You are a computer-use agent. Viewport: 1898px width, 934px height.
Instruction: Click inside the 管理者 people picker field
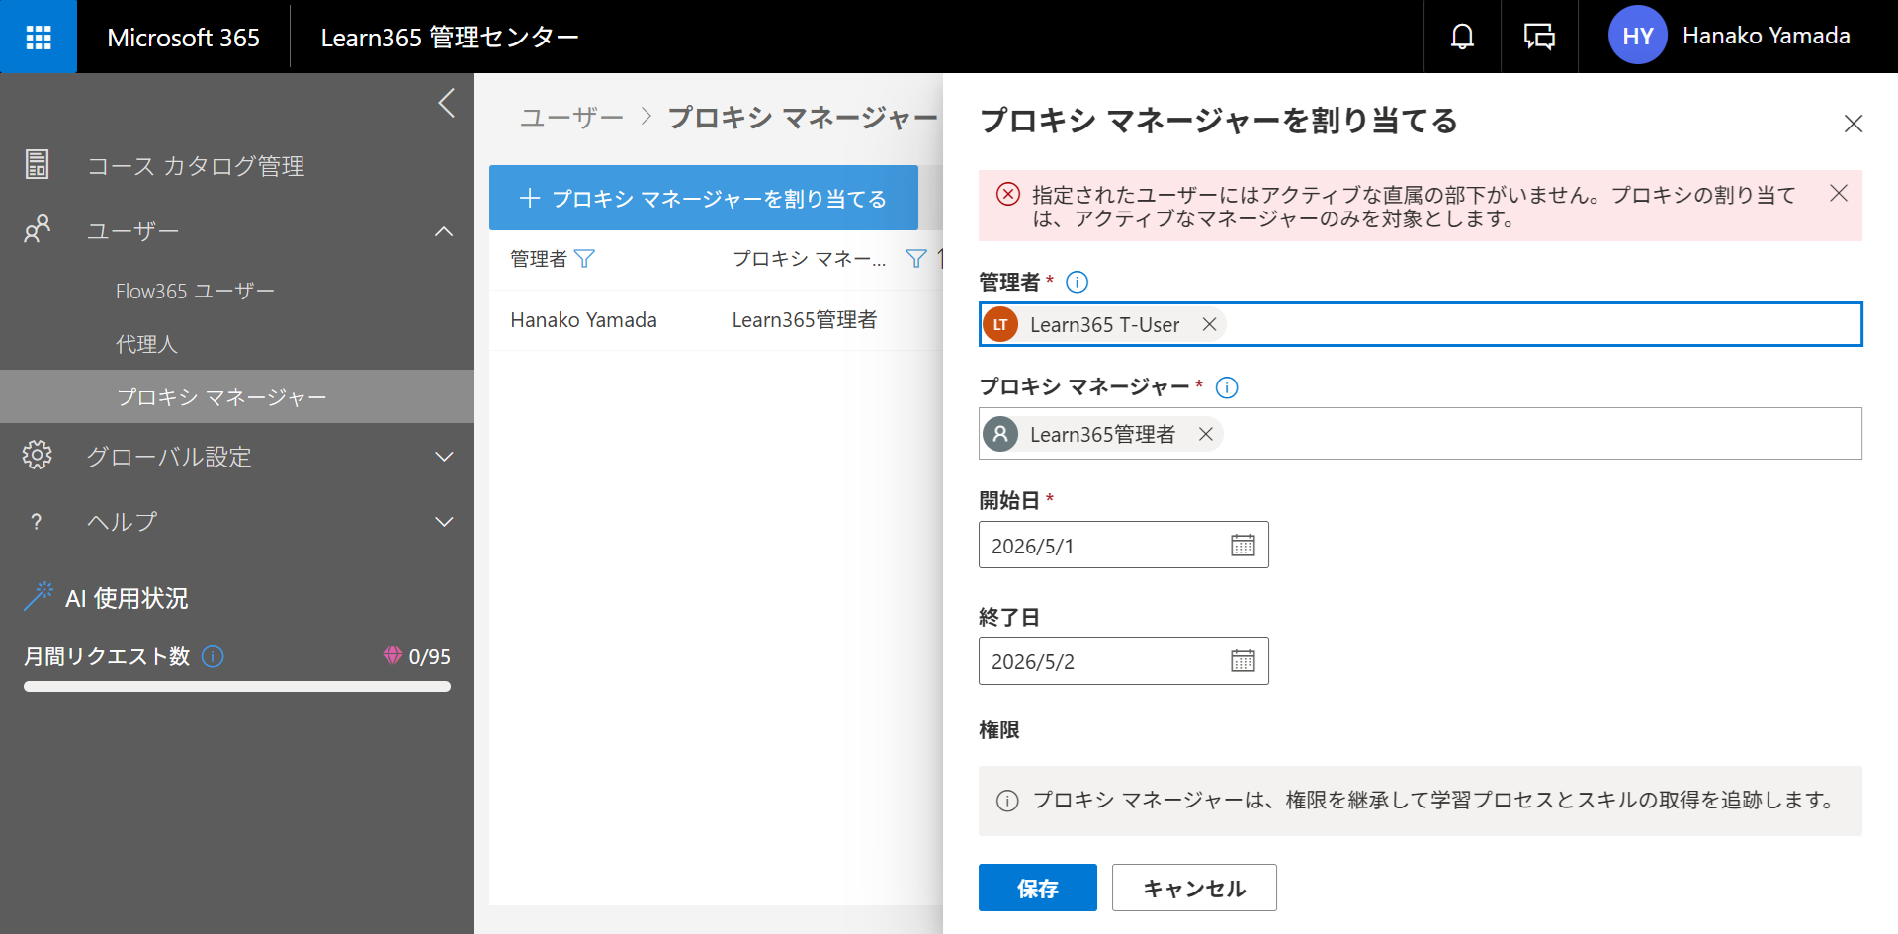coord(1421,324)
